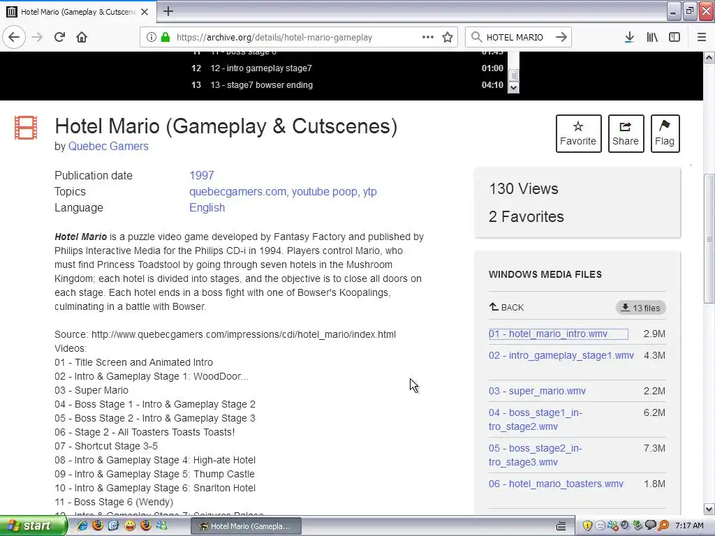Click the magnifier tray icon
Viewport: 715px width, 536px height.
pos(663,526)
